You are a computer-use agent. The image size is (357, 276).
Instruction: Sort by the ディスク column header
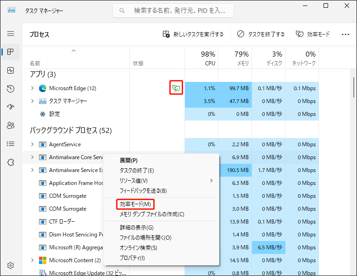268,58
